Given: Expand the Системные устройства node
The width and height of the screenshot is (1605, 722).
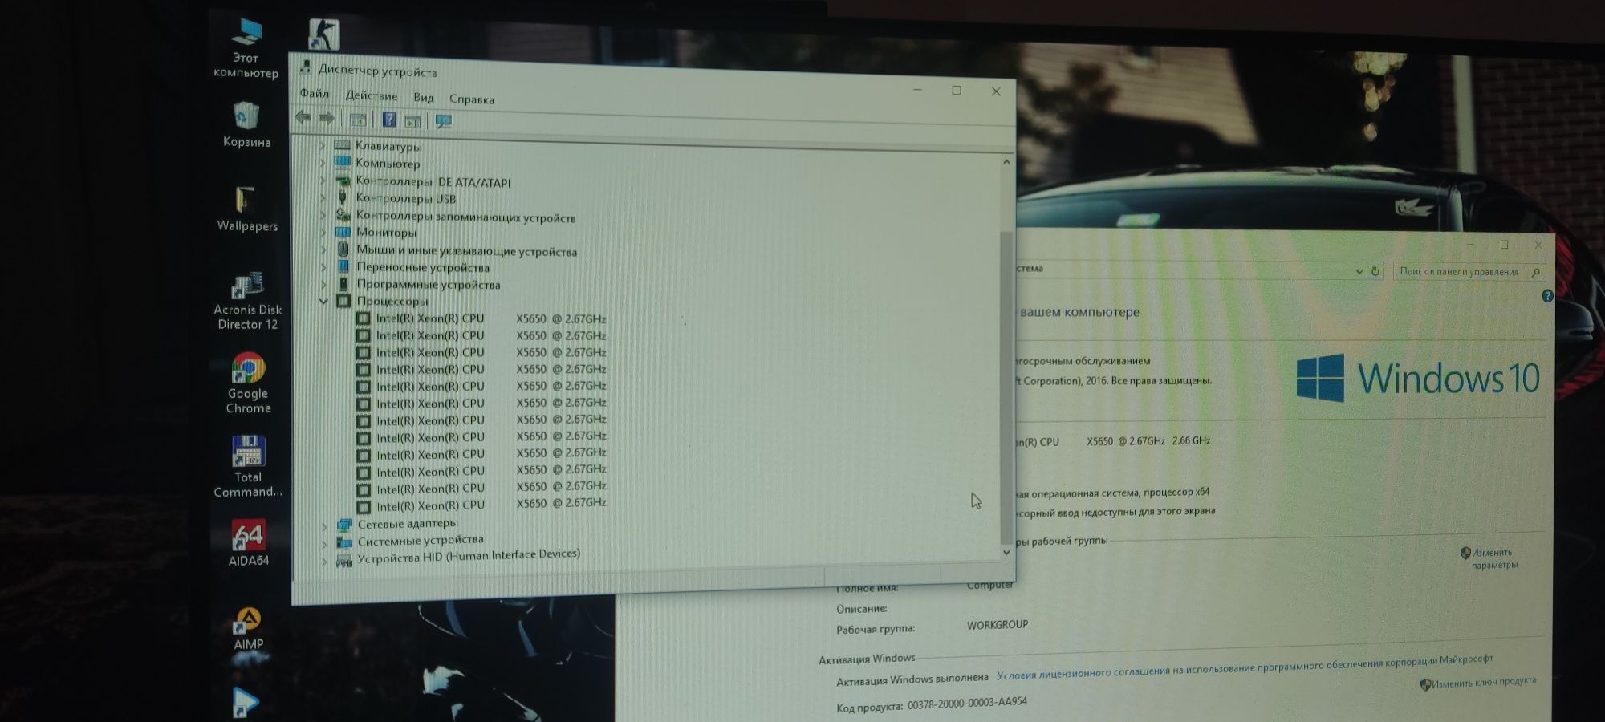Looking at the screenshot, I should pos(325,543).
